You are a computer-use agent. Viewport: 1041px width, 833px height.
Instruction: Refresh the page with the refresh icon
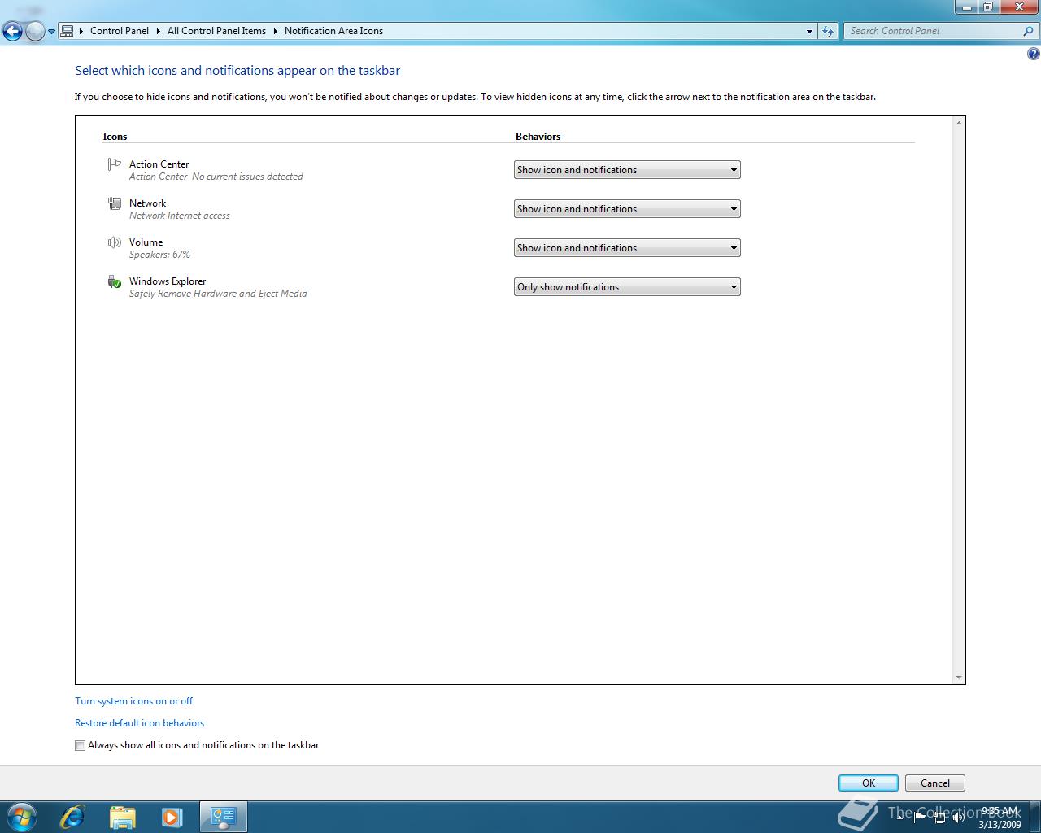(828, 31)
